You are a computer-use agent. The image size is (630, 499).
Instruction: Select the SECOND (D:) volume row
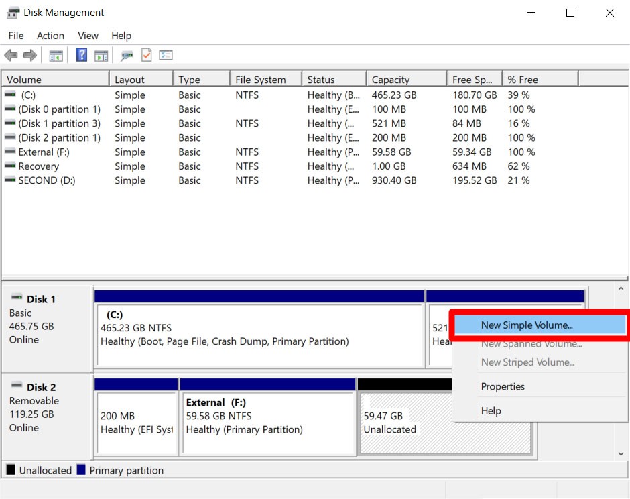click(54, 180)
